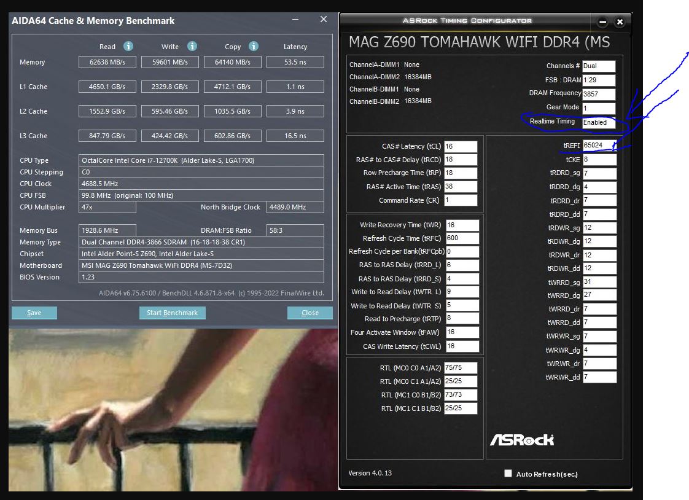Viewport: 689px width, 500px height.
Task: Click the tWRWR_dd value field
Action: (599, 377)
